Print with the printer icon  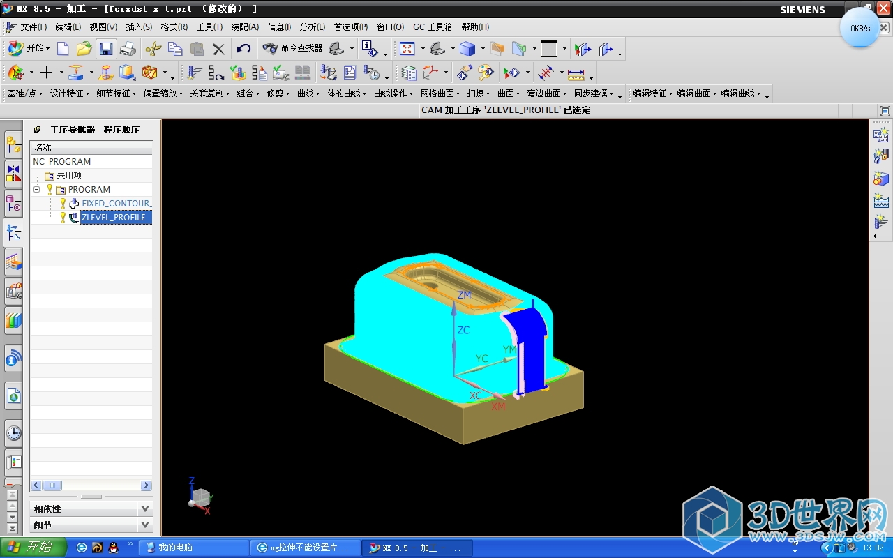128,49
